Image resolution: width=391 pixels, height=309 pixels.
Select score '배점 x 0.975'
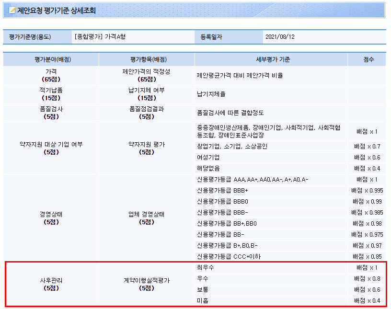coord(367,234)
